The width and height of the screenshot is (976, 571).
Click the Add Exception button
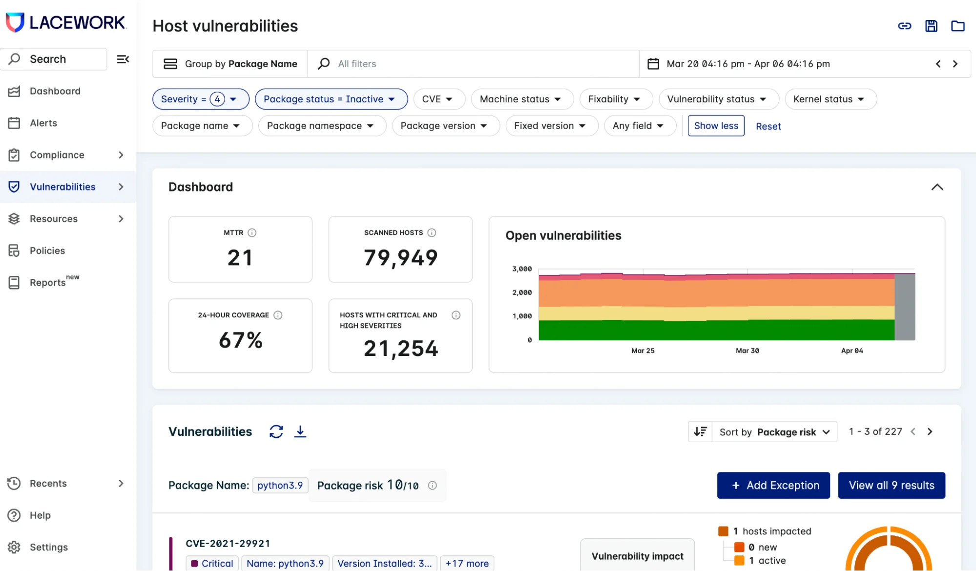pos(773,485)
